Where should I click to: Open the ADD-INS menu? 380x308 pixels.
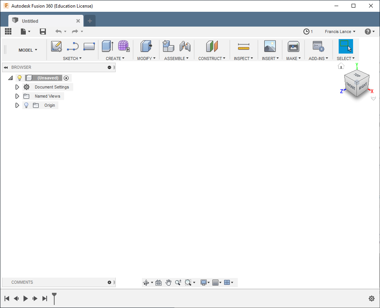pyautogui.click(x=318, y=58)
